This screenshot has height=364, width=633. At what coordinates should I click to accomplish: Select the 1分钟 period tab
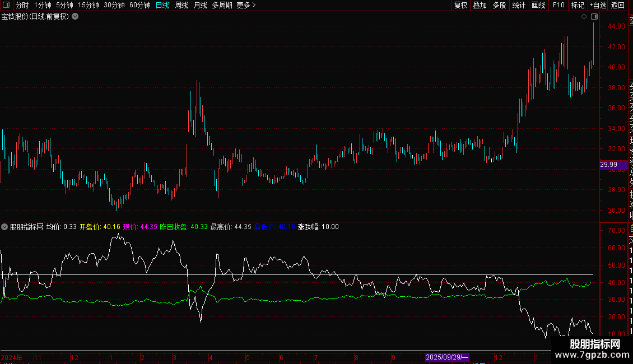[43, 5]
